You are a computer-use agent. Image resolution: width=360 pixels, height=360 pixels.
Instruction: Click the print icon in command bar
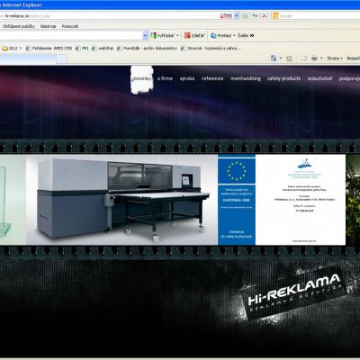point(314,58)
